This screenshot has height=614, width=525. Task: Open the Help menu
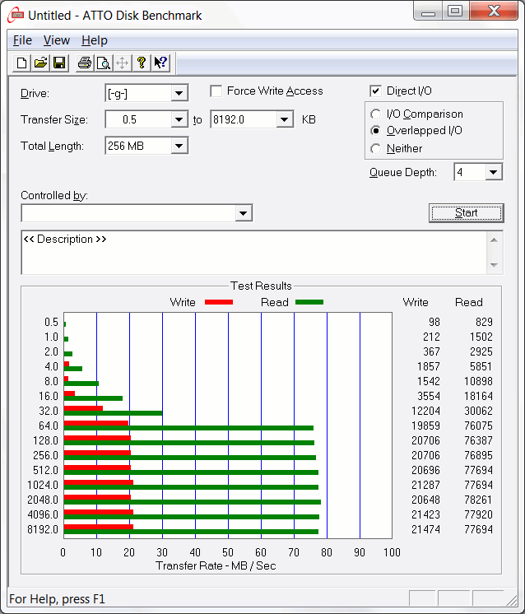click(x=95, y=40)
